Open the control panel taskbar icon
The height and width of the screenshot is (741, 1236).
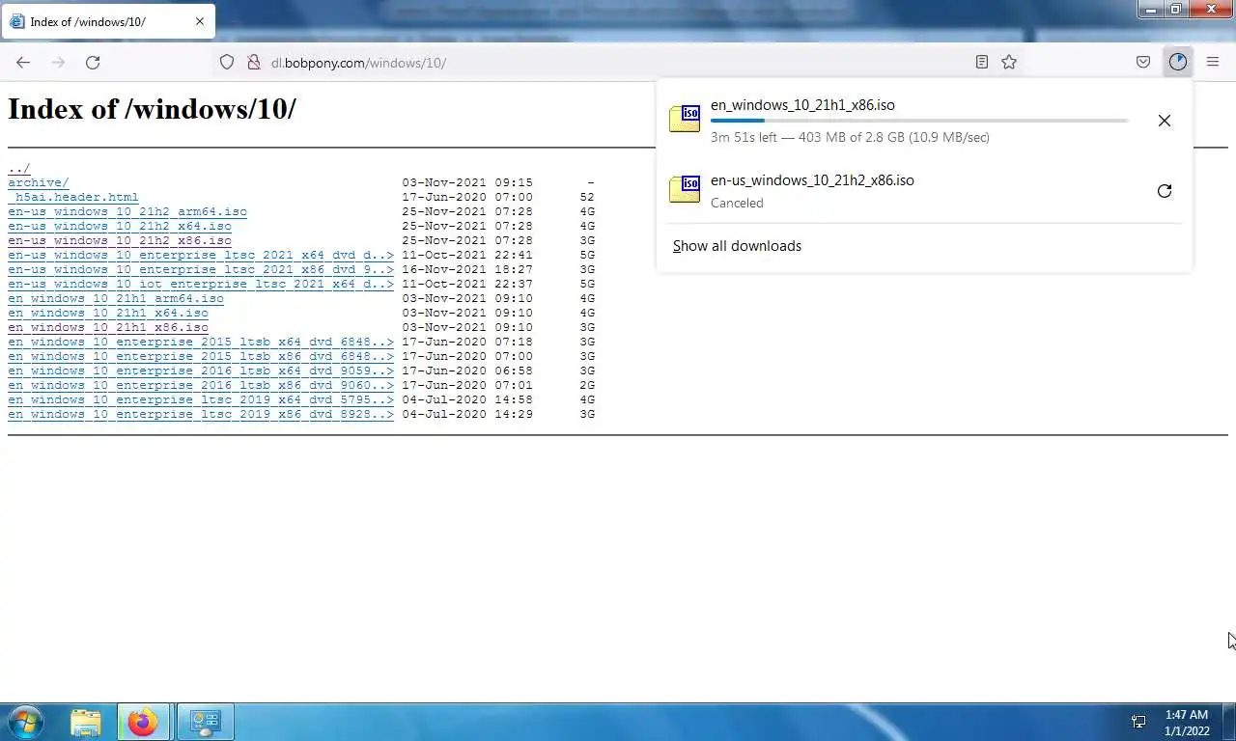205,722
